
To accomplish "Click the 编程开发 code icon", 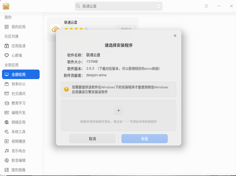I will point(7,112).
